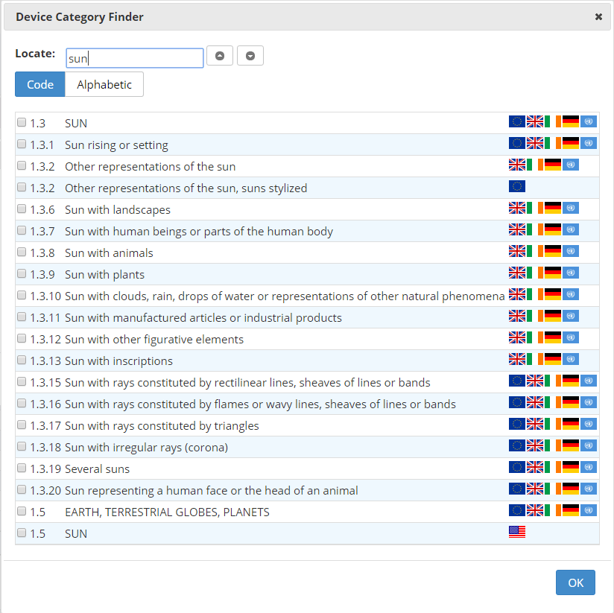The image size is (614, 613).
Task: Select the Sun with rays constituted by triangles entry
Action: pos(162,425)
